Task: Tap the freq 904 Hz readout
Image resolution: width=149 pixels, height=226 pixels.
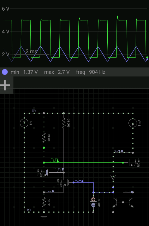Action: tap(91, 72)
